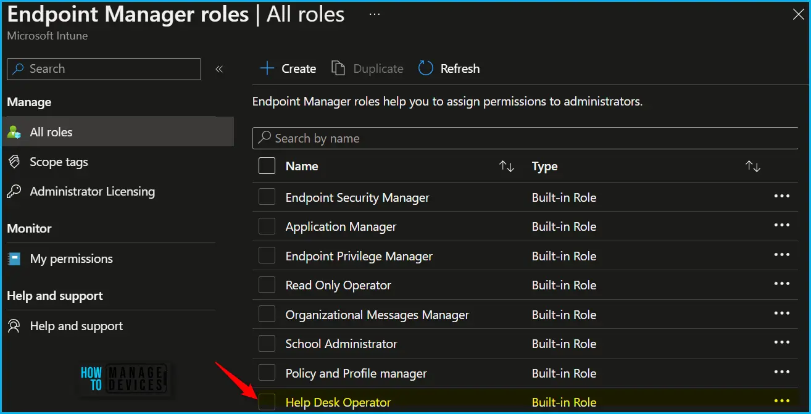Viewport: 811px width, 414px height.
Task: Select All roles in the sidebar
Action: coord(118,132)
